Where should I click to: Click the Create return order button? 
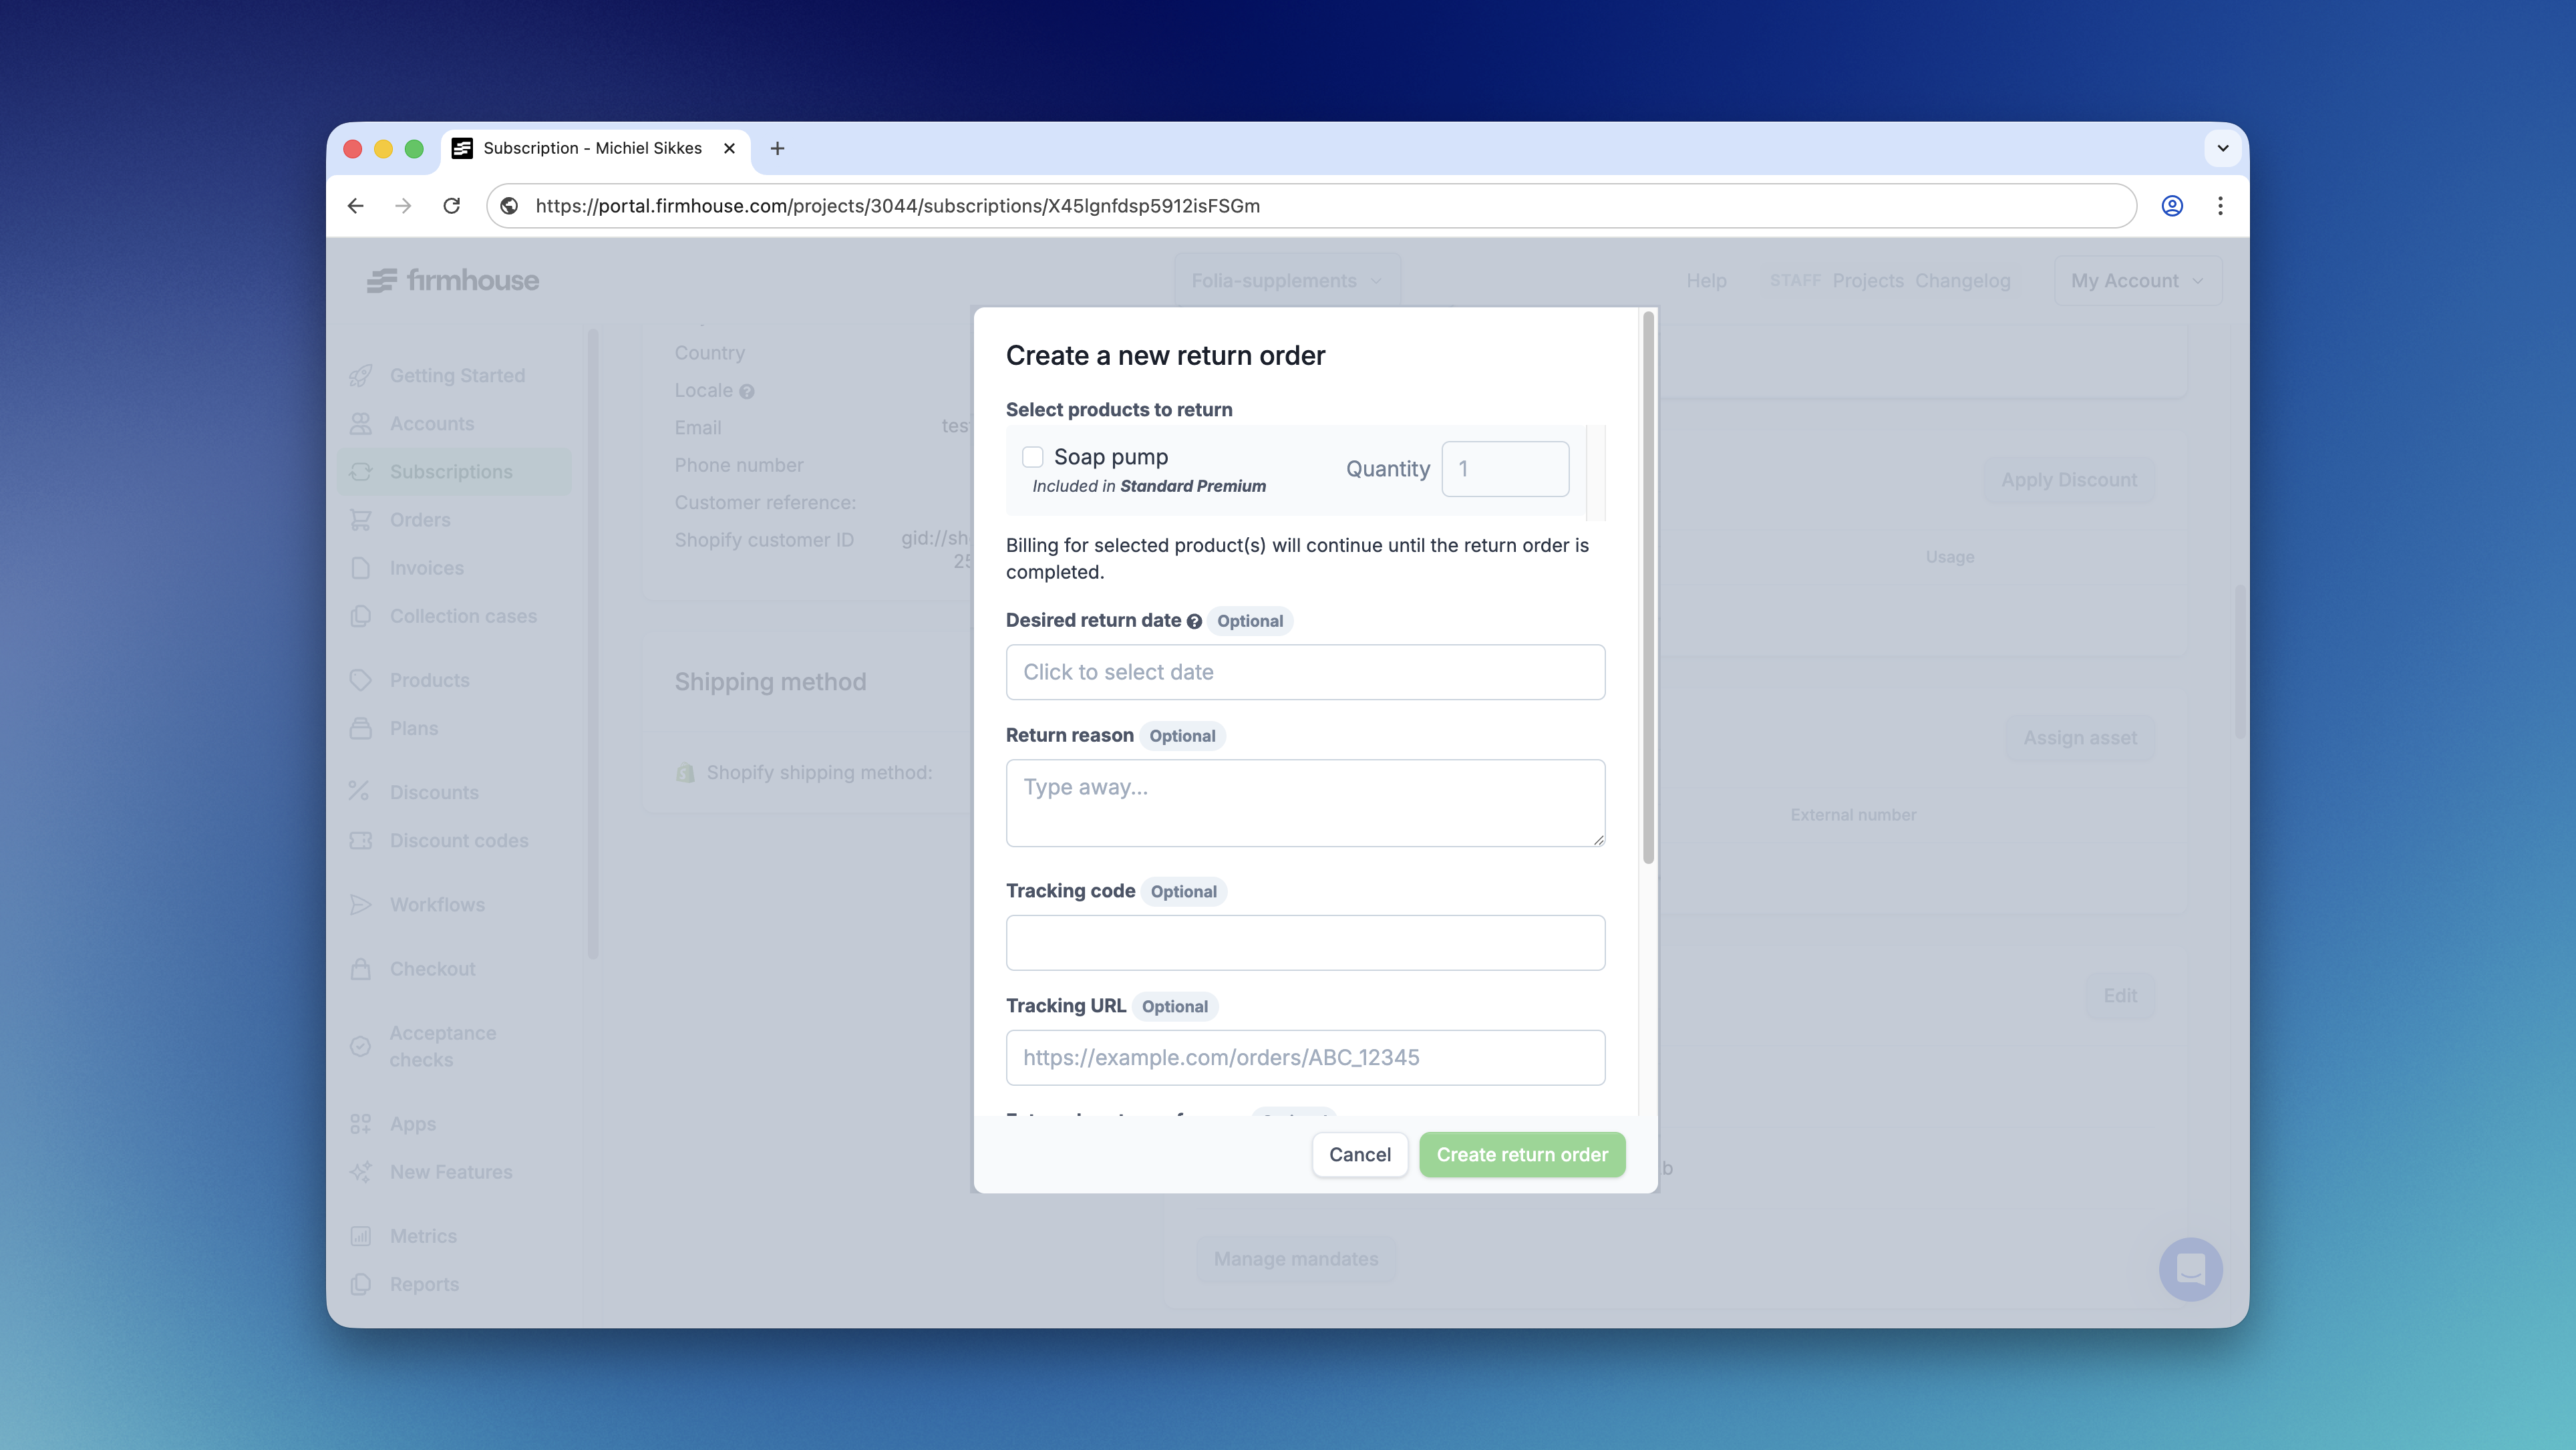1521,1154
